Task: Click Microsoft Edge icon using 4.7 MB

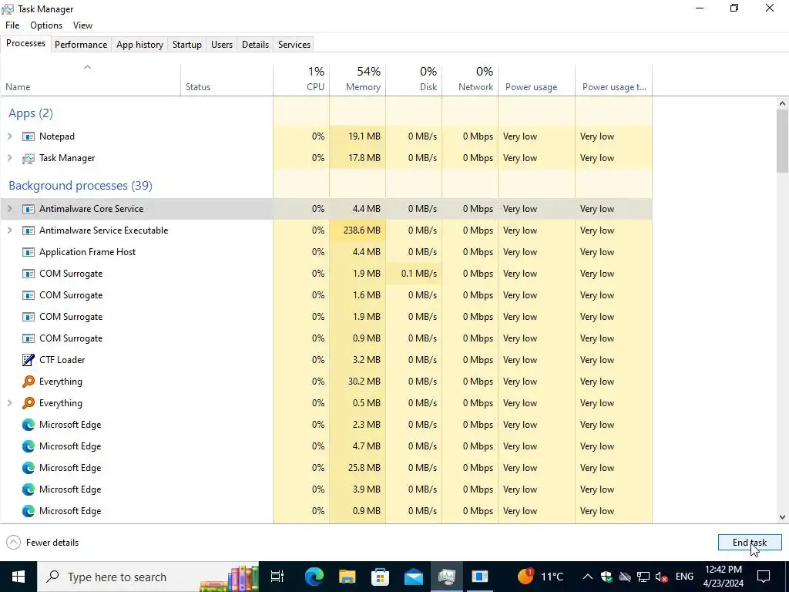Action: tap(29, 446)
